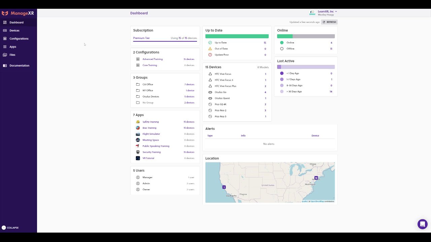Click the Pico G2 4K device icon
This screenshot has height=242, width=431.
210,104
